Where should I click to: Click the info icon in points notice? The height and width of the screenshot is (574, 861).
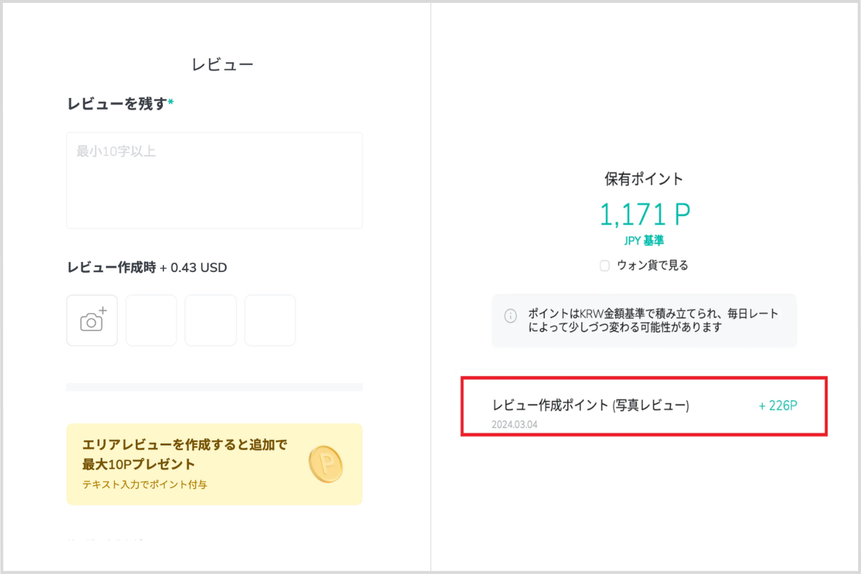[510, 315]
